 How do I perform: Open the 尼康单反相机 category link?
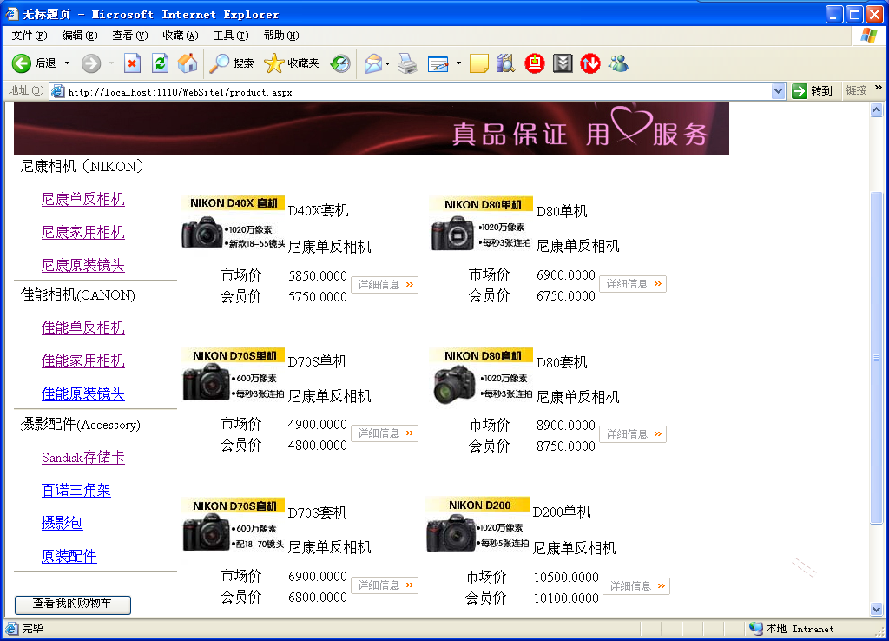[82, 199]
